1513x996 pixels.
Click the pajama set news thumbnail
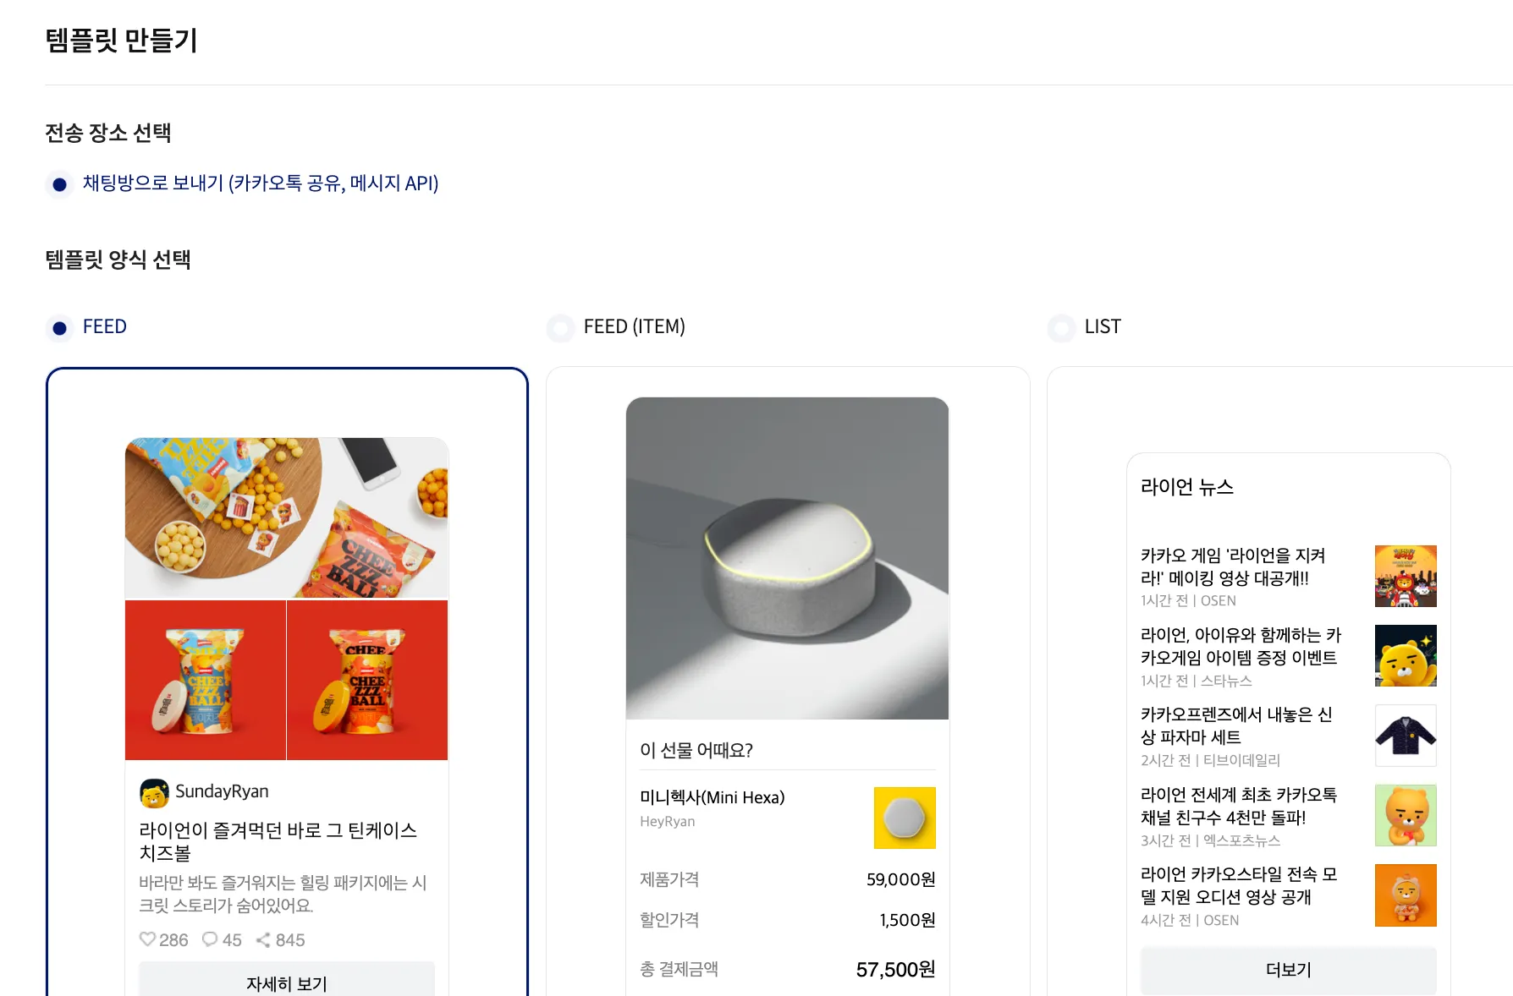point(1406,736)
